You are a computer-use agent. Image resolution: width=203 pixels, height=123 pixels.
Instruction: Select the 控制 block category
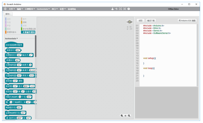click(24, 22)
